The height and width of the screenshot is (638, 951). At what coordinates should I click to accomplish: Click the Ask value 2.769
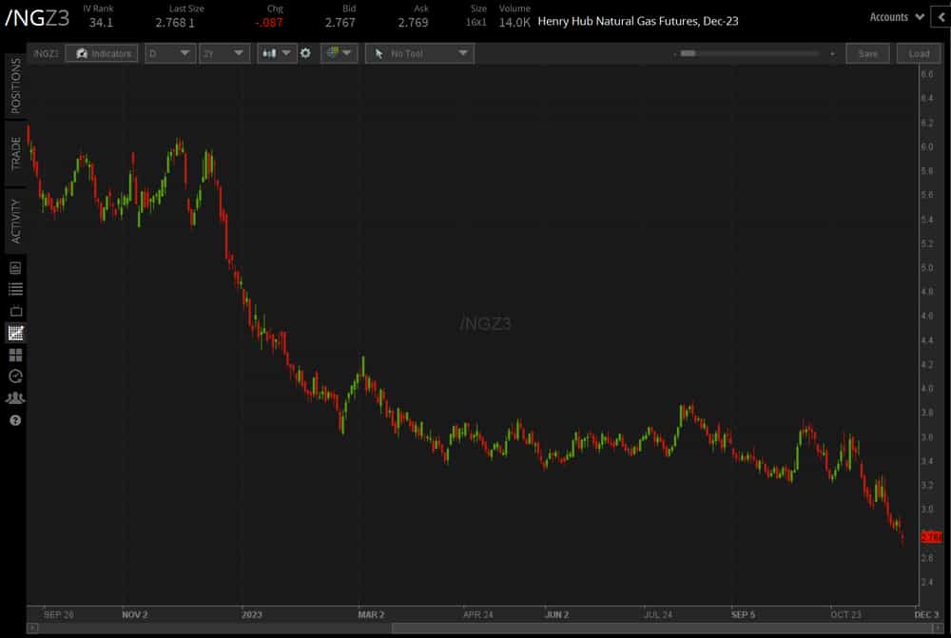pos(413,23)
